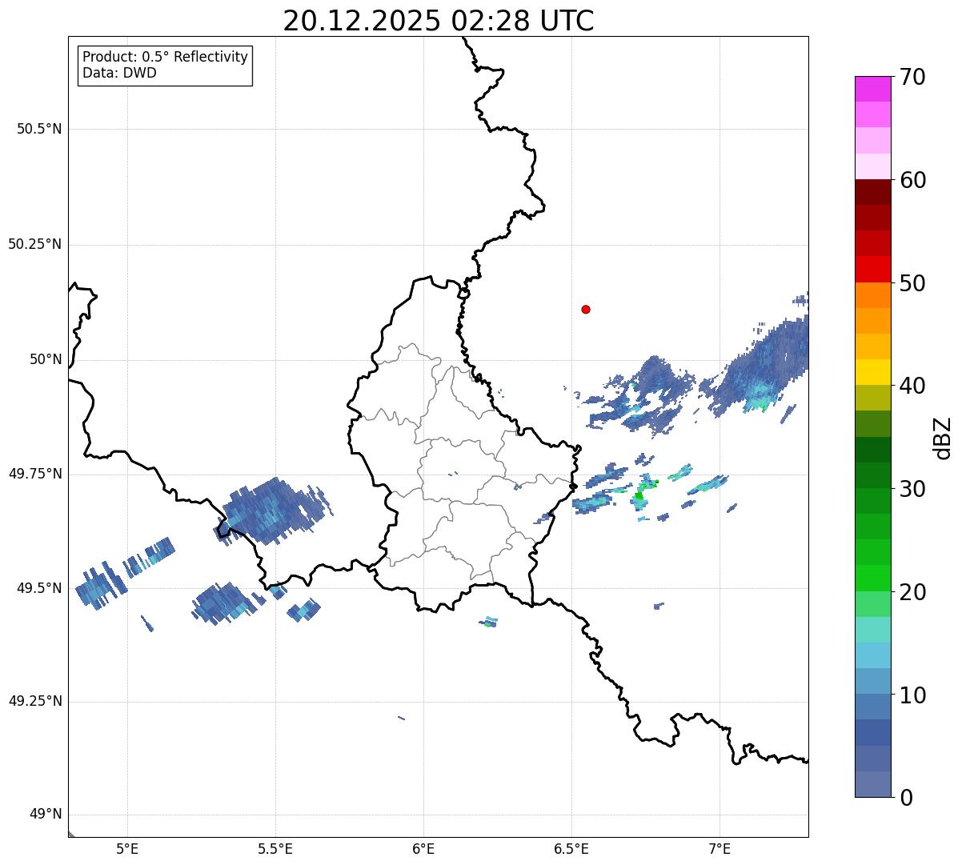962x865 pixels.
Task: Click the 5°E longitude label
Action: click(127, 848)
